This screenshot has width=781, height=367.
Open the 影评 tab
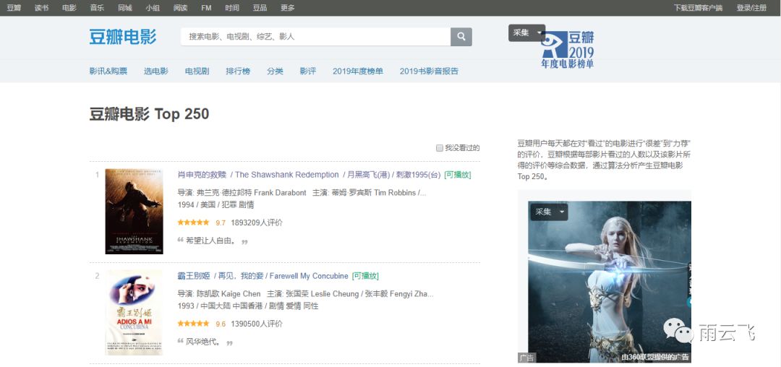click(x=308, y=71)
